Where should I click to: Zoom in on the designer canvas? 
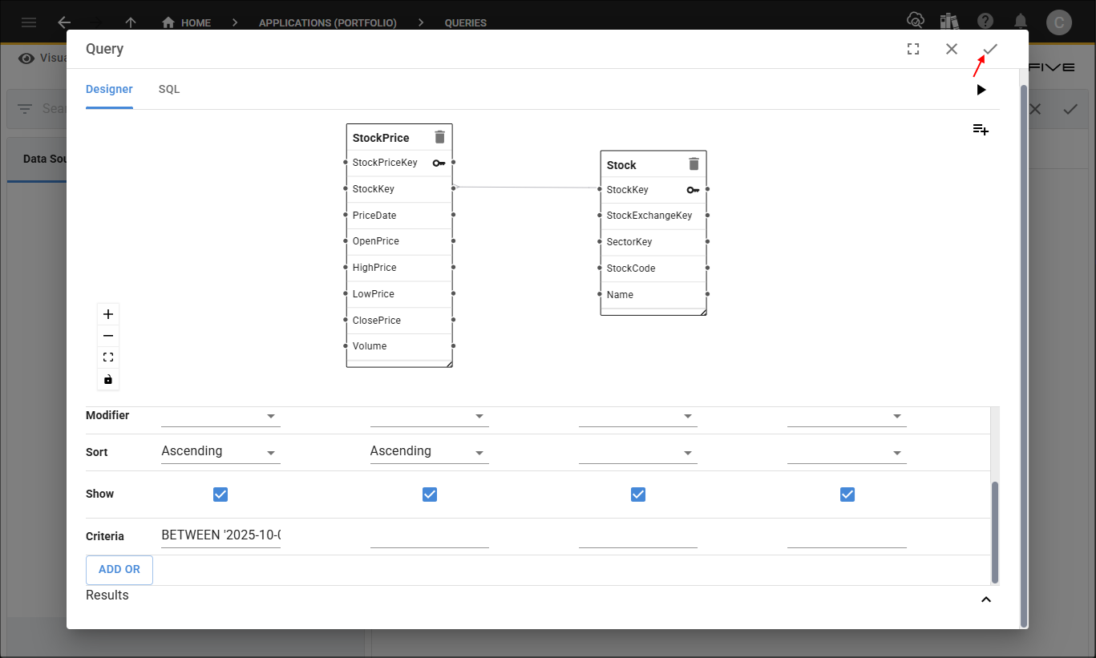108,314
